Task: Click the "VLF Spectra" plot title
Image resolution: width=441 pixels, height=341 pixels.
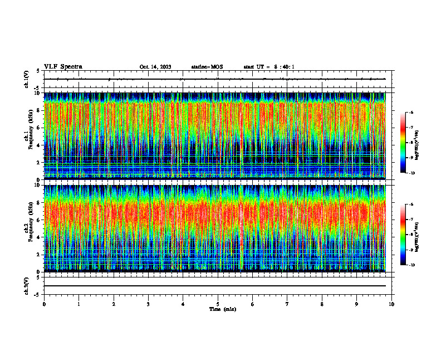Action: 63,67
